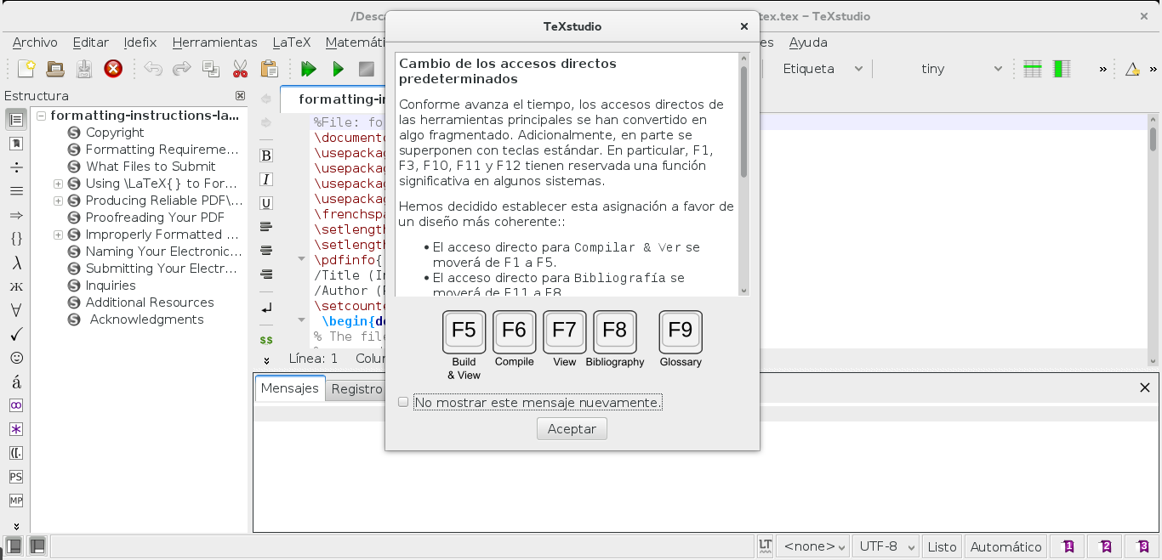
Task: Click the editor vertical scrollbar
Action: [1153, 139]
